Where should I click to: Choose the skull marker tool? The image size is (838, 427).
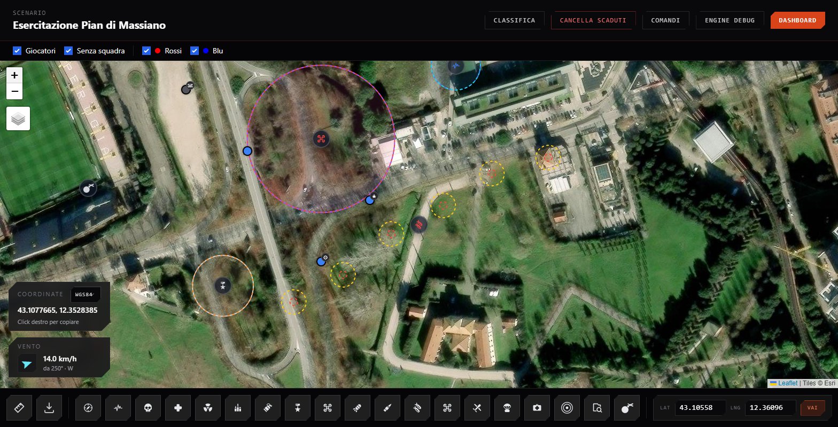148,408
